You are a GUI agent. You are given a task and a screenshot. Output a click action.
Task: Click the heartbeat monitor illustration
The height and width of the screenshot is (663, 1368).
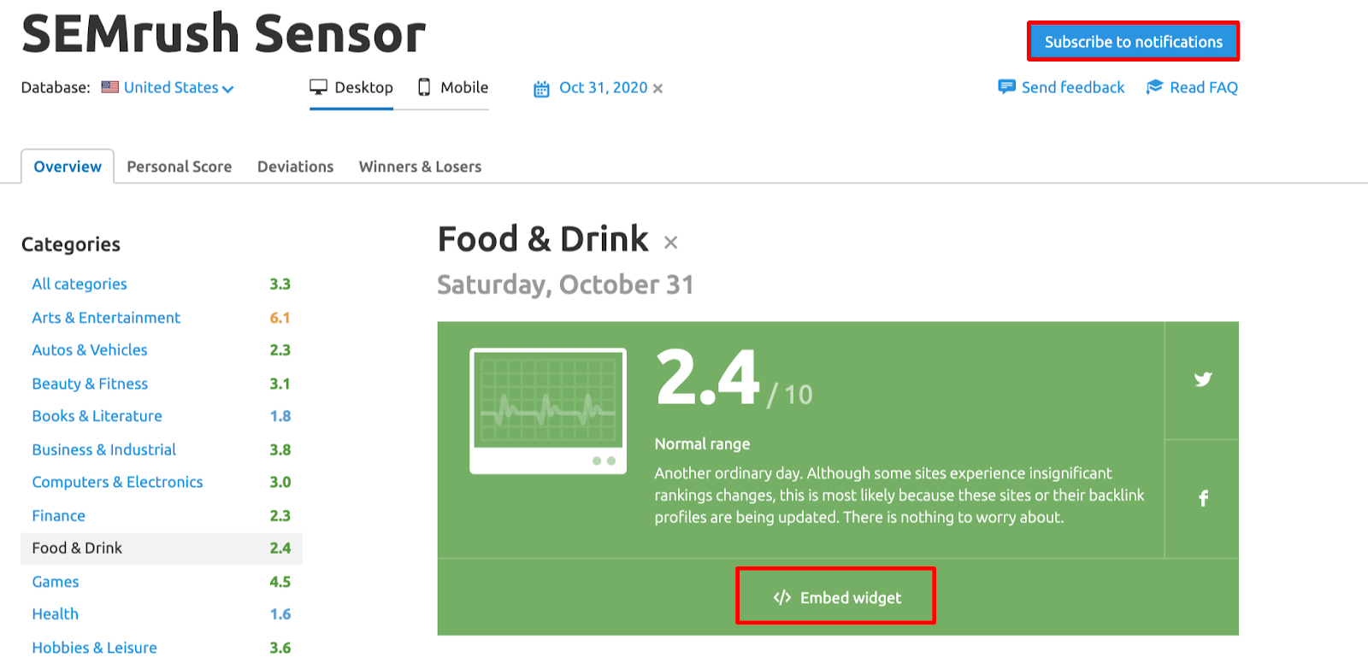548,411
